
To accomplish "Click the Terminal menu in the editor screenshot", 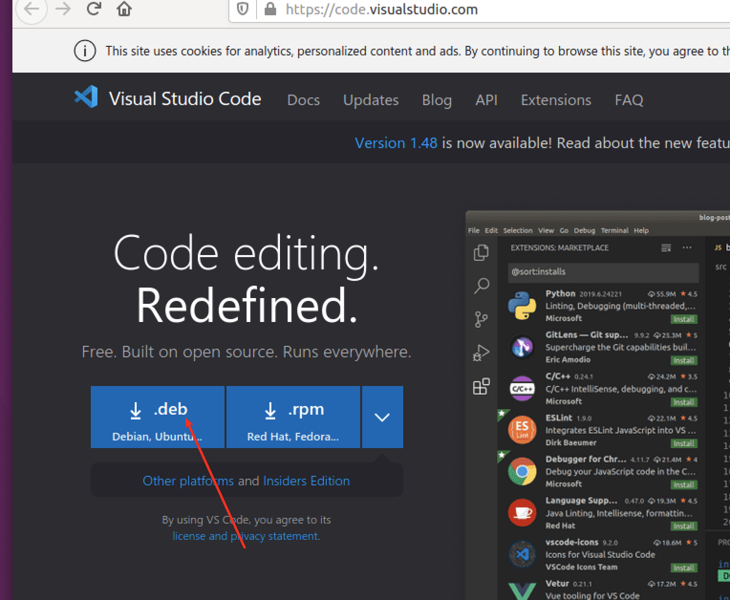I will [614, 230].
